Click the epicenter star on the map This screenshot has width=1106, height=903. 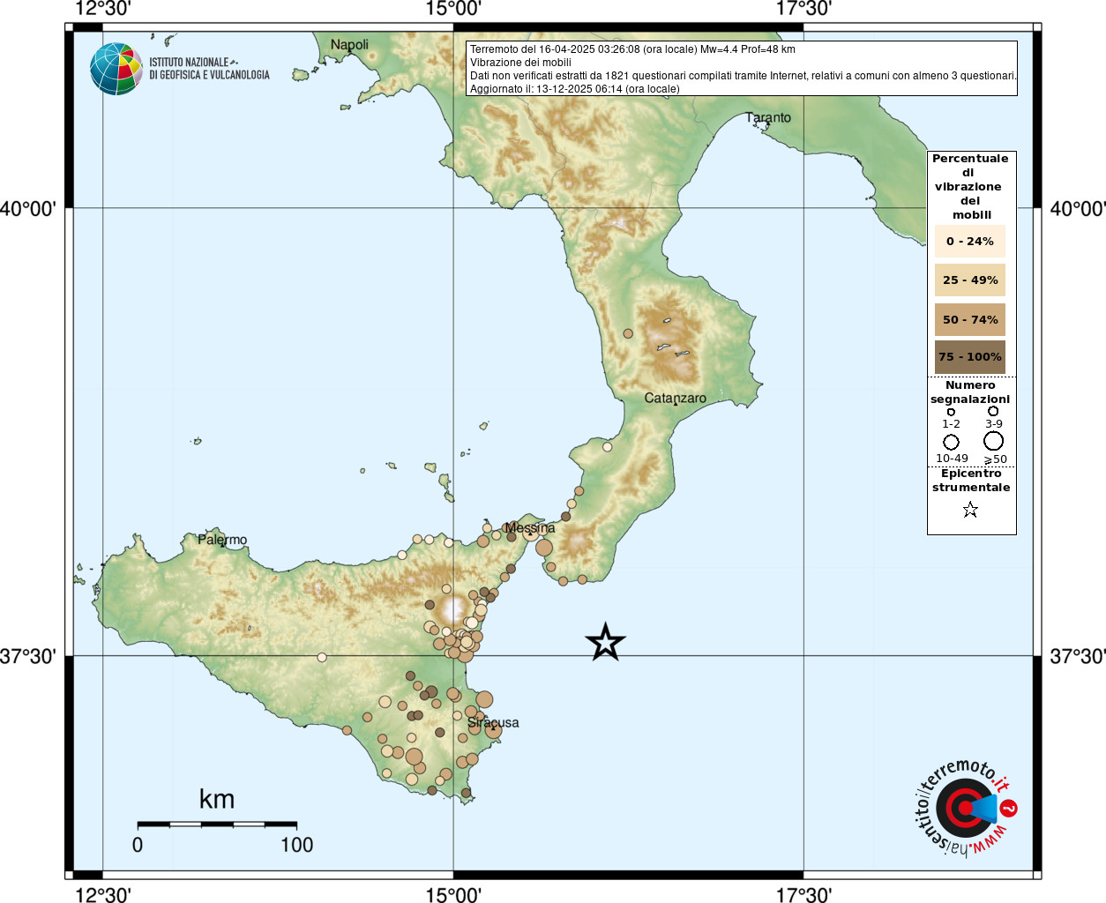tap(605, 642)
